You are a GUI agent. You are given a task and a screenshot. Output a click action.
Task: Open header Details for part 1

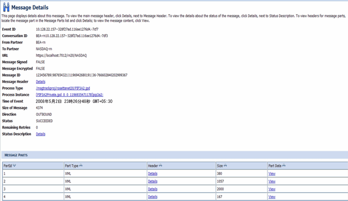point(153,174)
